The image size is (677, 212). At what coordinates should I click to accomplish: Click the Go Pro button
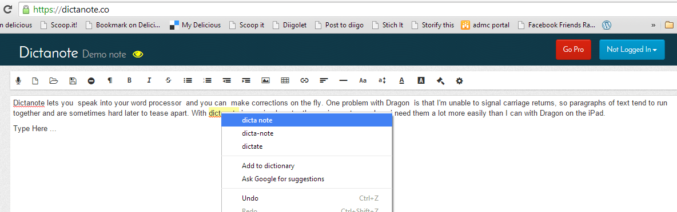click(x=574, y=50)
